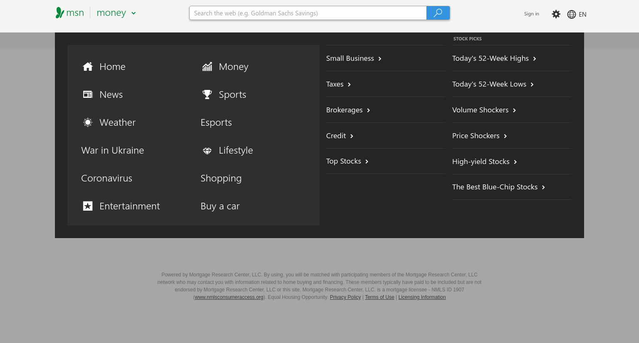The width and height of the screenshot is (639, 343).
Task: Open www.nmlsconsumeraccess.org link
Action: coord(229,297)
